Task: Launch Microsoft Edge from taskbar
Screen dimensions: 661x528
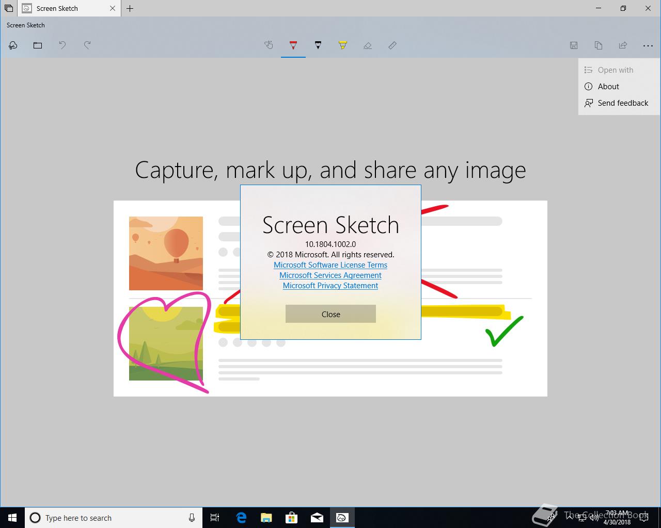Action: pyautogui.click(x=241, y=518)
